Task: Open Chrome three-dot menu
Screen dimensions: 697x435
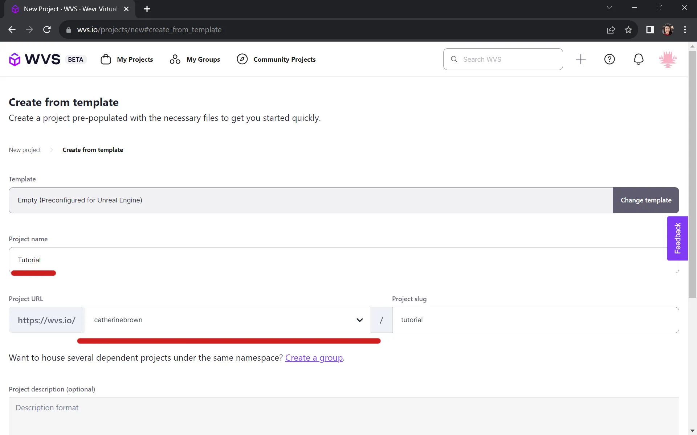Action: pyautogui.click(x=685, y=30)
